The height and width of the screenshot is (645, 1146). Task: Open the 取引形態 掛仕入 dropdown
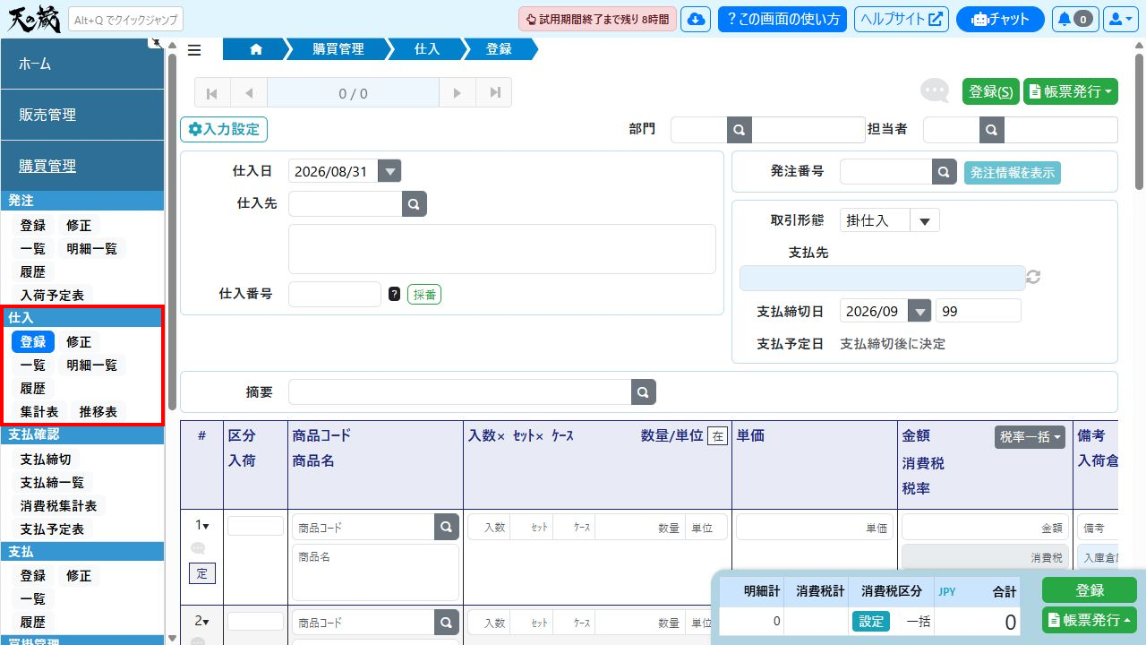pos(925,220)
